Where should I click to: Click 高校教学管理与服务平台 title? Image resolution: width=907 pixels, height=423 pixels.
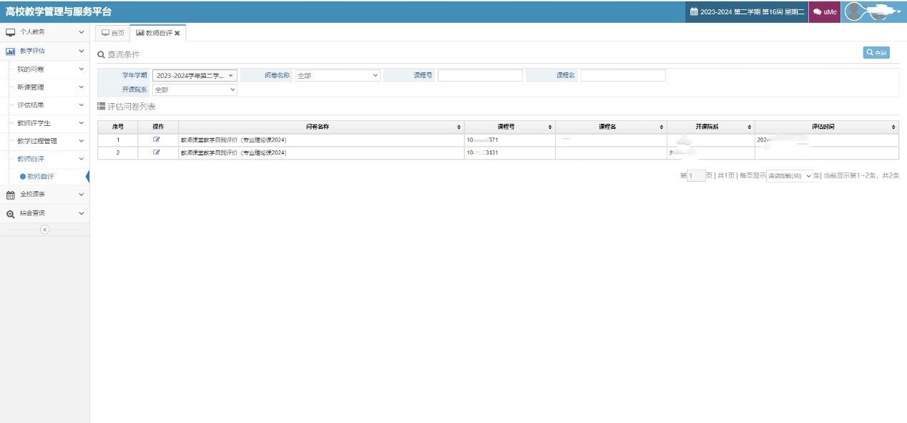click(x=59, y=11)
